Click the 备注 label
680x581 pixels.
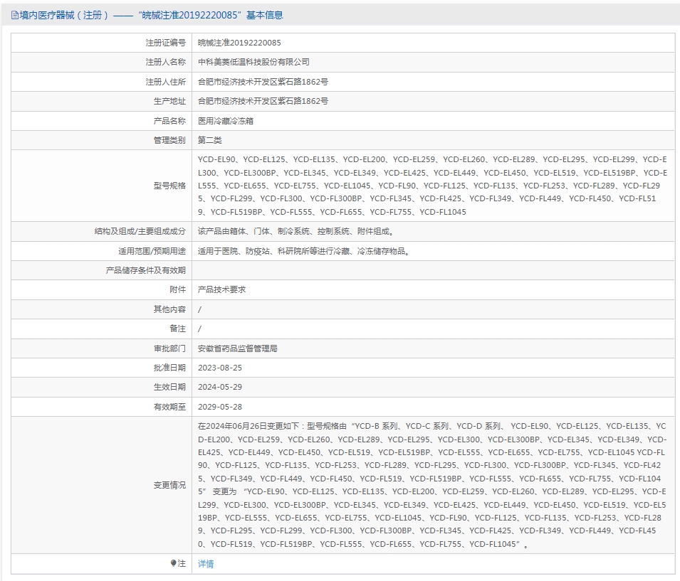(x=177, y=329)
